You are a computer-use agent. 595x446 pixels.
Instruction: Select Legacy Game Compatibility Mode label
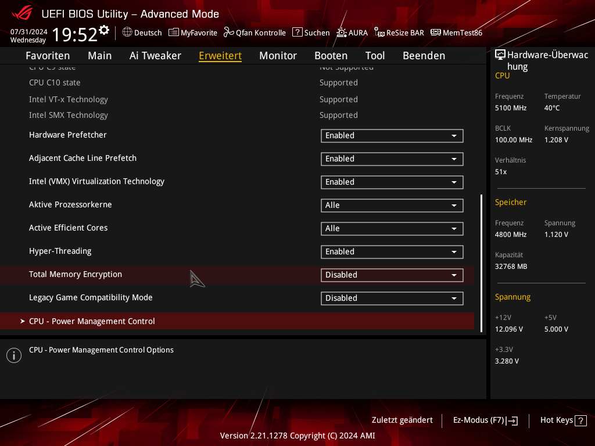tap(91, 297)
